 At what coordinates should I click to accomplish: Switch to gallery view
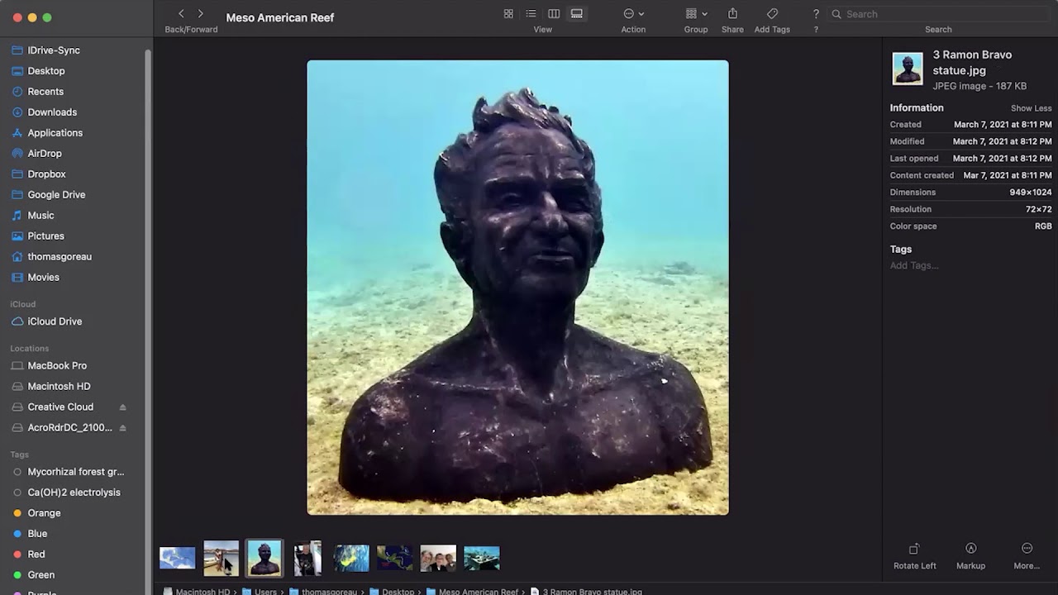click(577, 14)
